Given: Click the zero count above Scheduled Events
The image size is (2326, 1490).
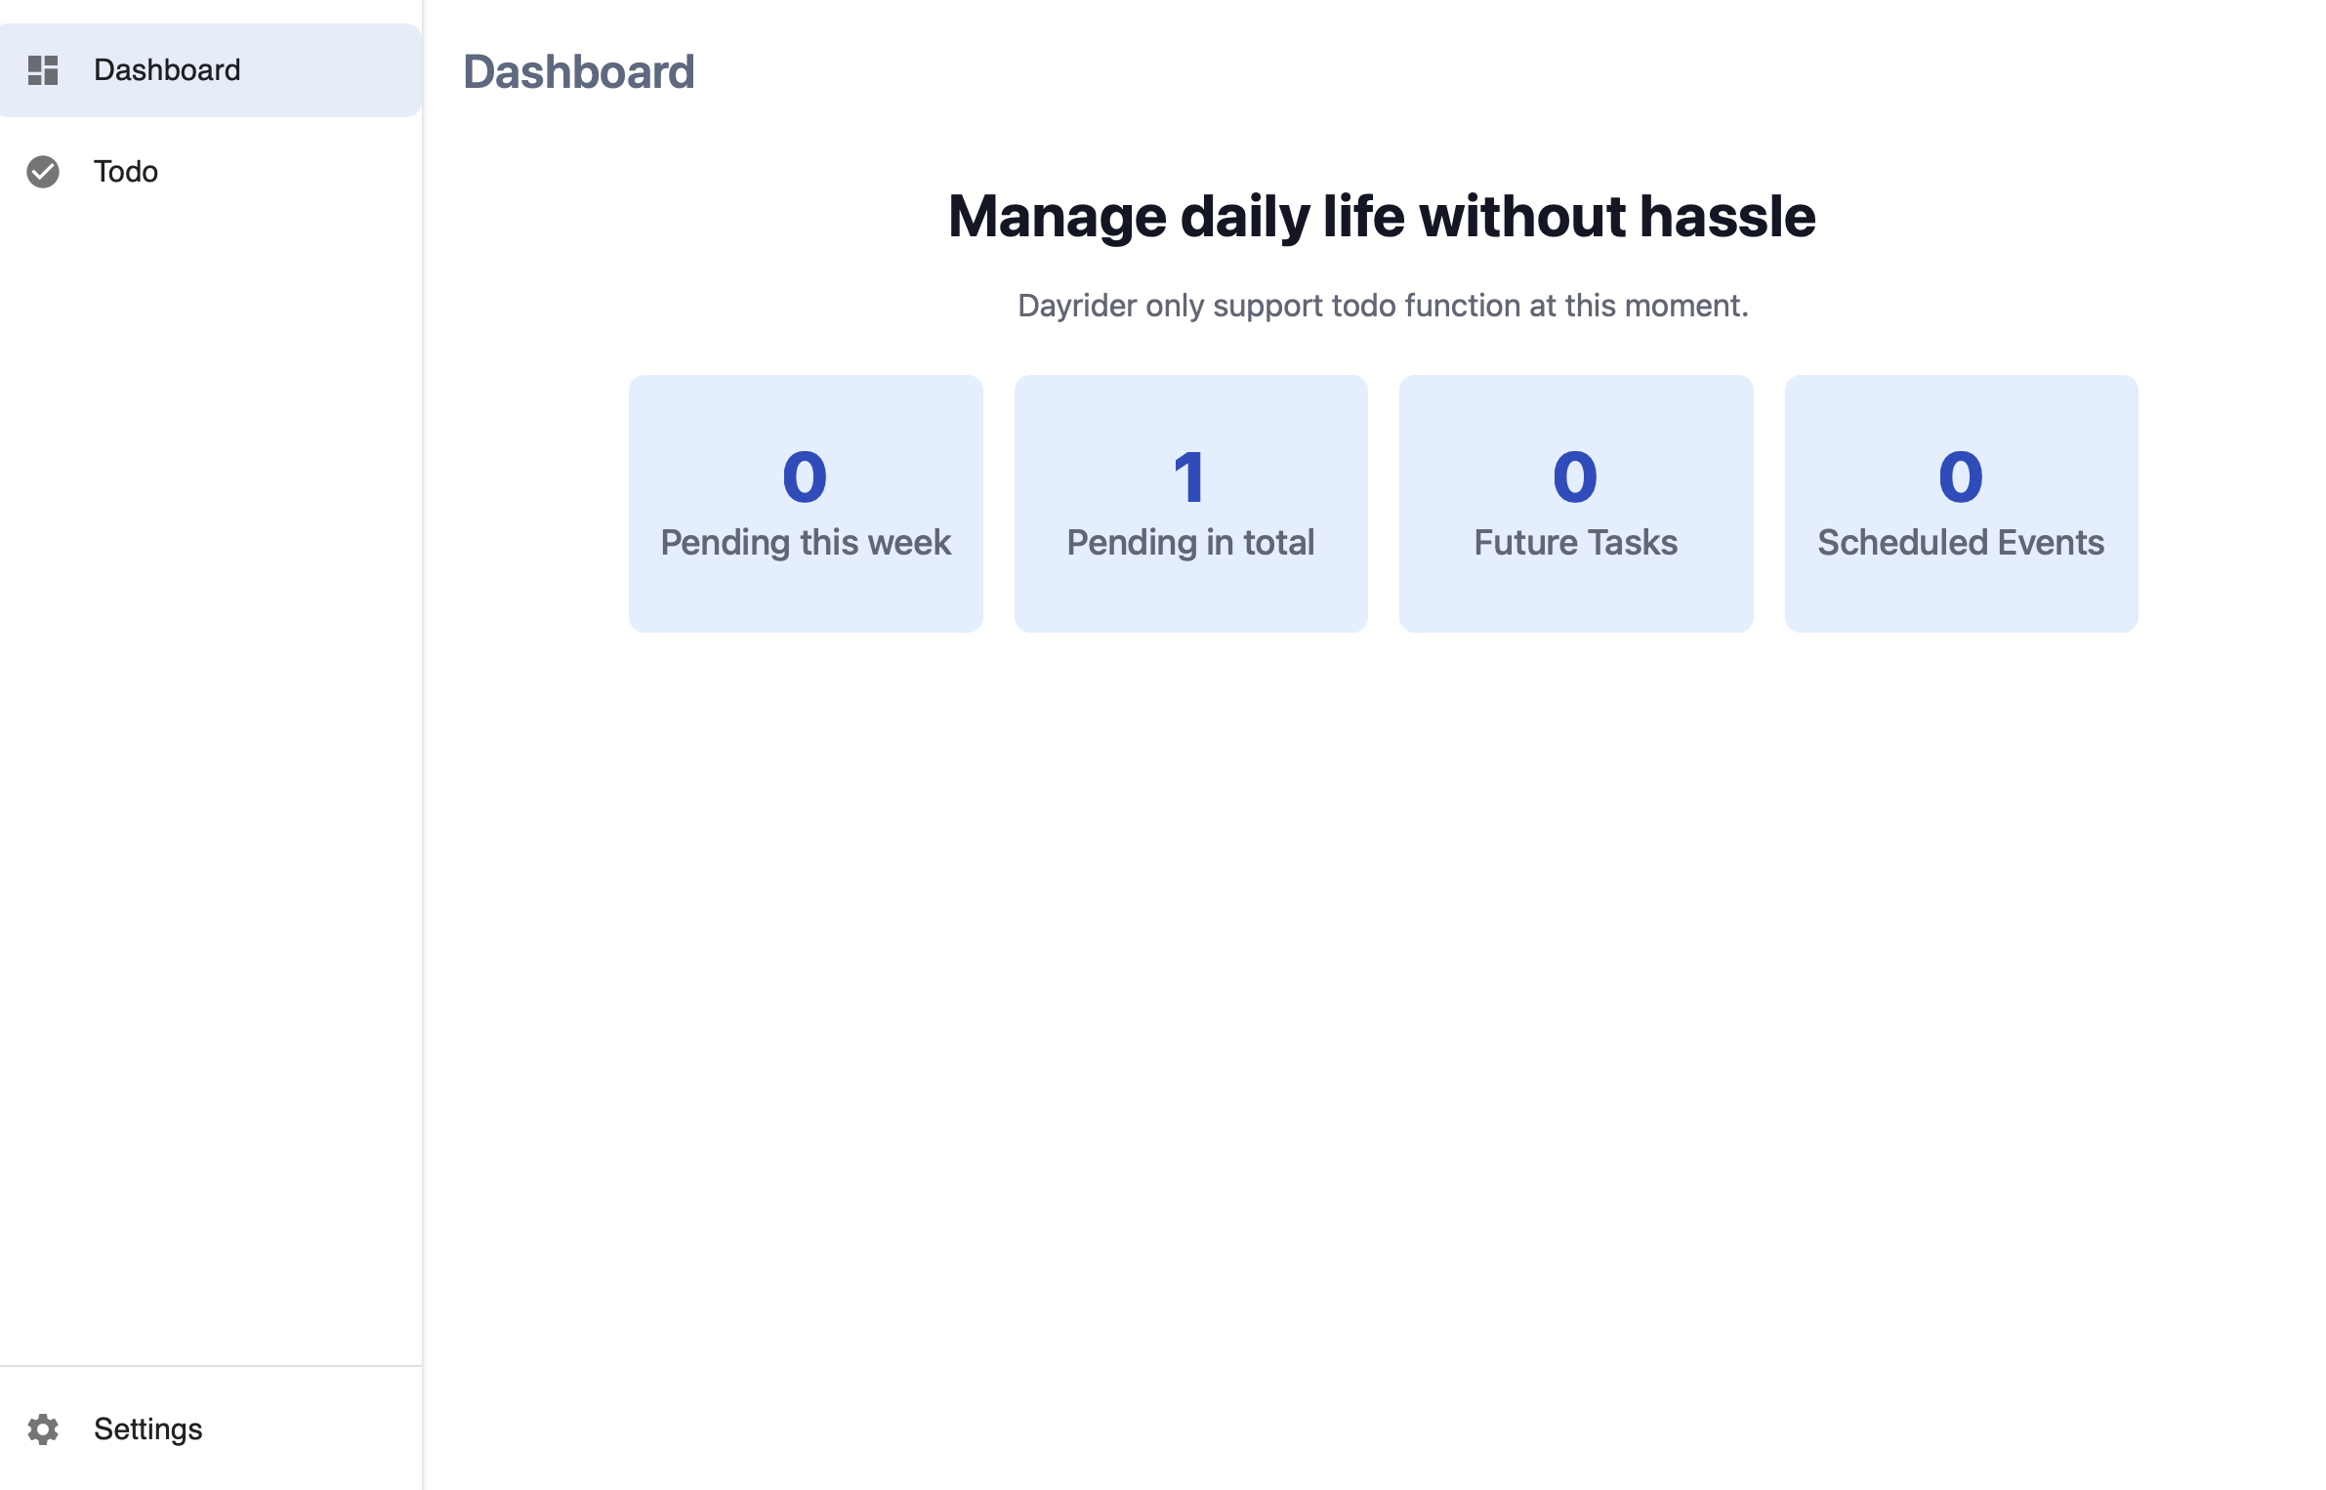Looking at the screenshot, I should 1961,477.
